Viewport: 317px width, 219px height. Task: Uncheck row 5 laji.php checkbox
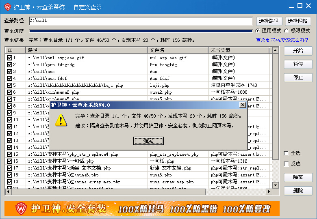pyautogui.click(x=9, y=85)
